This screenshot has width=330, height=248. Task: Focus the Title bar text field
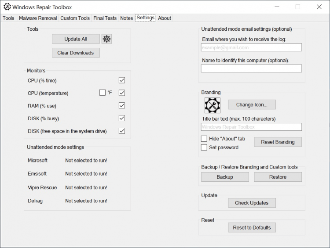(x=251, y=127)
